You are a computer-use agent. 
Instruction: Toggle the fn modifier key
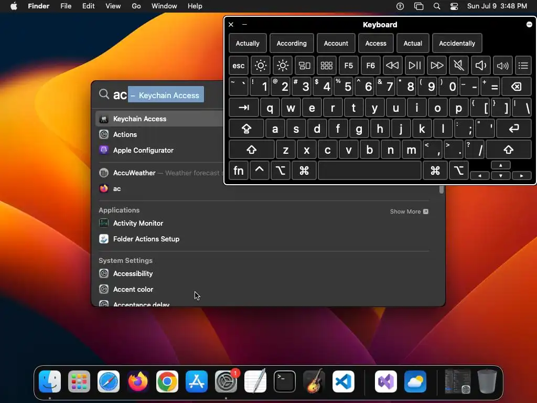(x=239, y=171)
